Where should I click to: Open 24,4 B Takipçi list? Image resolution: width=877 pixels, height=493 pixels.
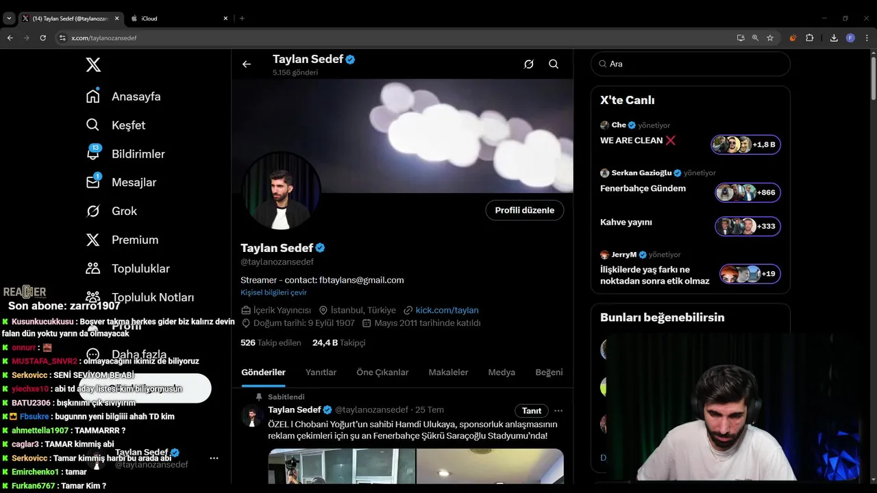[x=338, y=342]
